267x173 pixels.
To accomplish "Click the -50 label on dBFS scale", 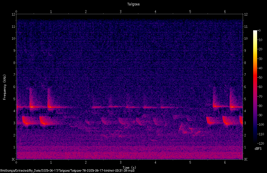I will [x=260, y=78].
